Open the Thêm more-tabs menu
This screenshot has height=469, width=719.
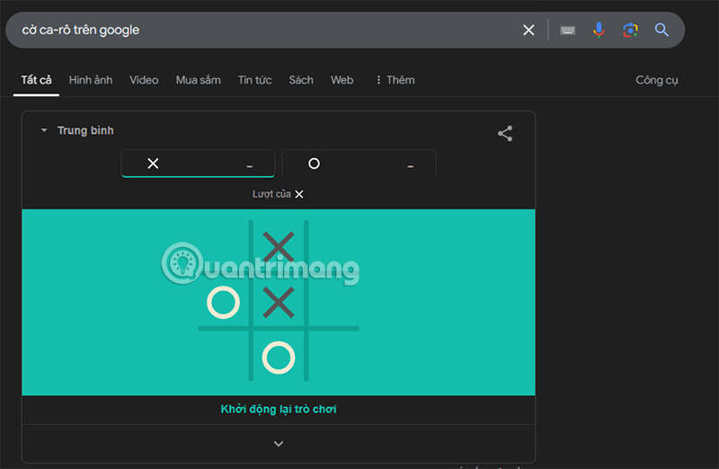[395, 80]
